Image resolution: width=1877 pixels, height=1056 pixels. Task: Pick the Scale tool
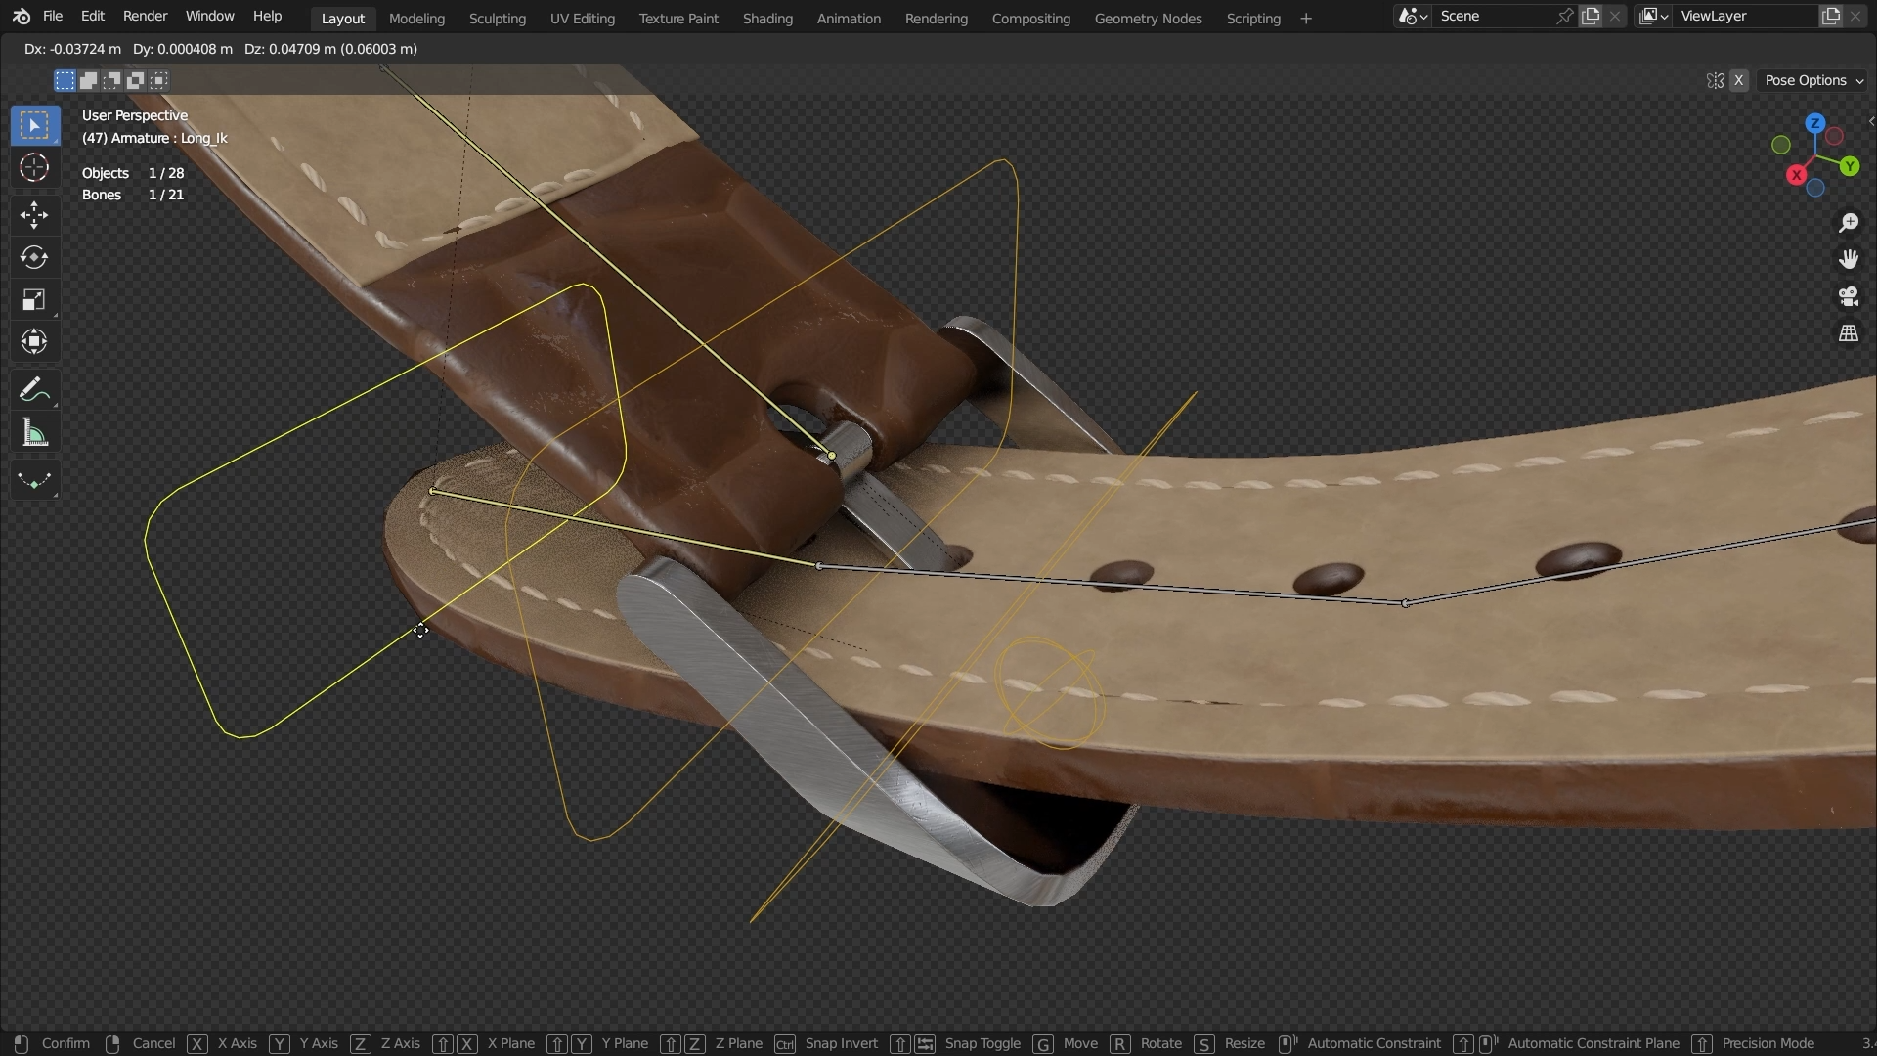coord(34,300)
